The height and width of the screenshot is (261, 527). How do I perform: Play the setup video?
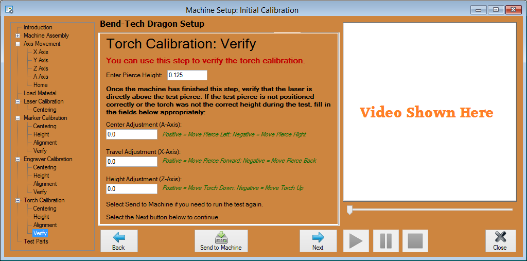click(356, 241)
